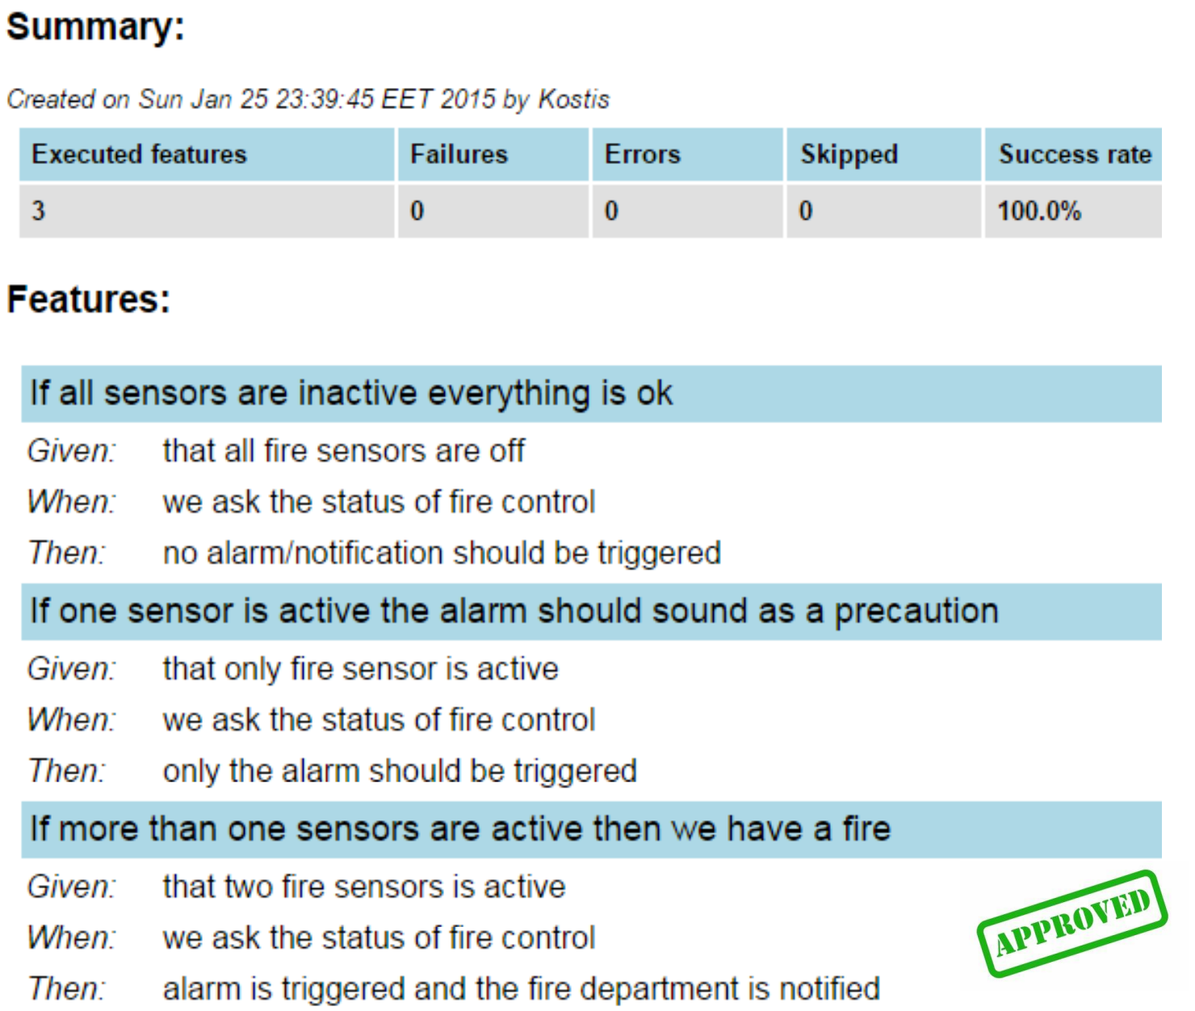Click the 100.0% success rate value
Screen dimensions: 1195x1011
point(1039,212)
